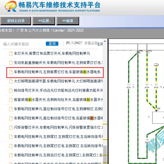
Task: Go forward with the >>前进 button
Action: pos(68,21)
